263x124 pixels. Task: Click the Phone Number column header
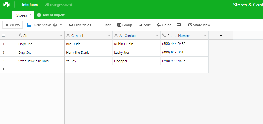184,35
